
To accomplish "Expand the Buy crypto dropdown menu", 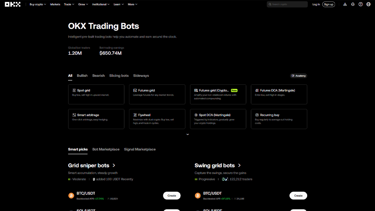I will (x=38, y=4).
